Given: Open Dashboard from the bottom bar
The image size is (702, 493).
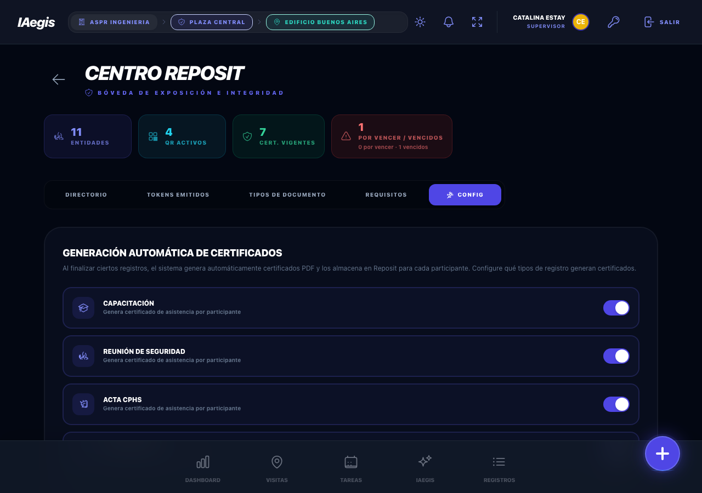Looking at the screenshot, I should point(203,469).
